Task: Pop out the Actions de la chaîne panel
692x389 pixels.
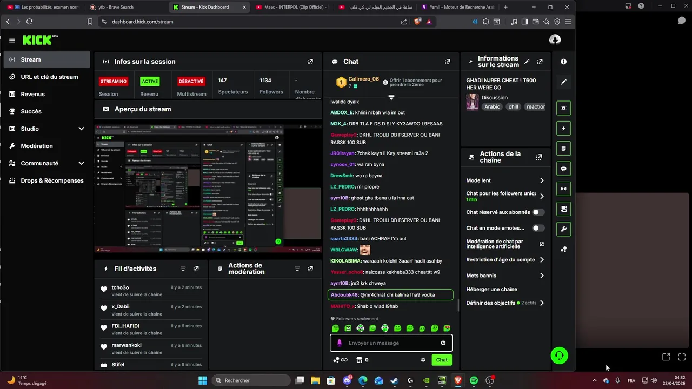Action: coord(539,157)
